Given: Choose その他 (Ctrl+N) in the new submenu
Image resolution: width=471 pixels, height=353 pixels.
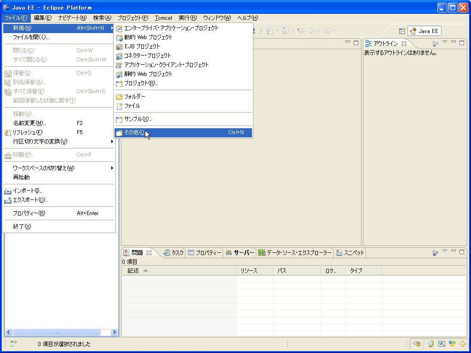Looking at the screenshot, I should click(183, 132).
